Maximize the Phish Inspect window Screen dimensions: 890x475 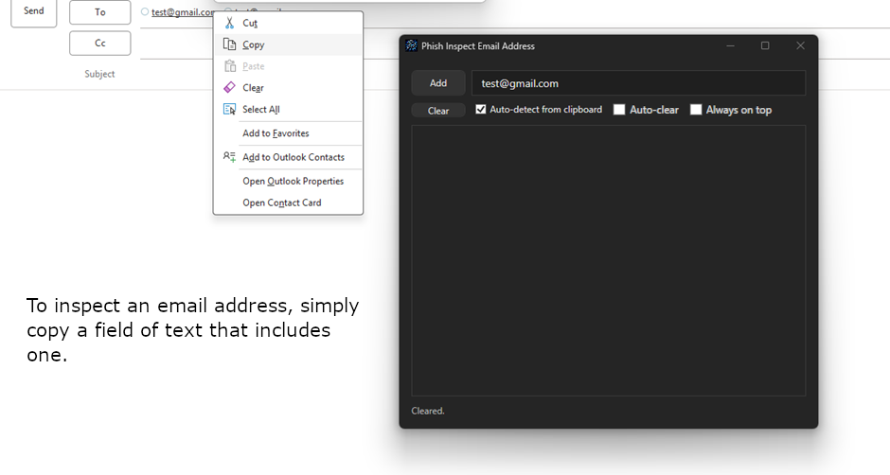[x=765, y=46]
